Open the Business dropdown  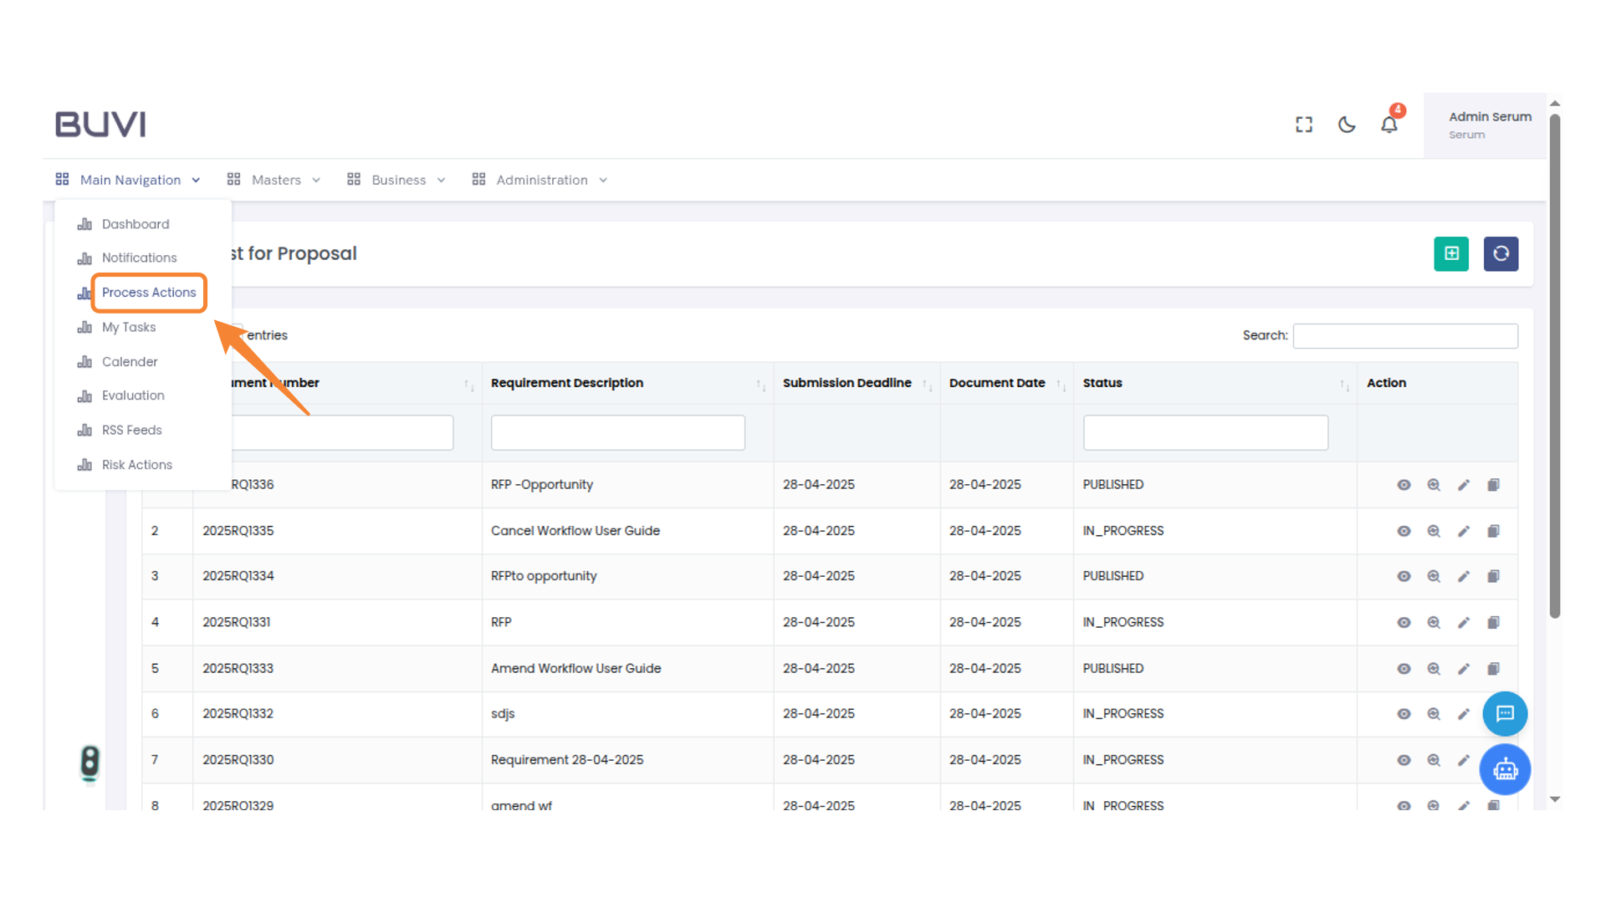pos(399,180)
